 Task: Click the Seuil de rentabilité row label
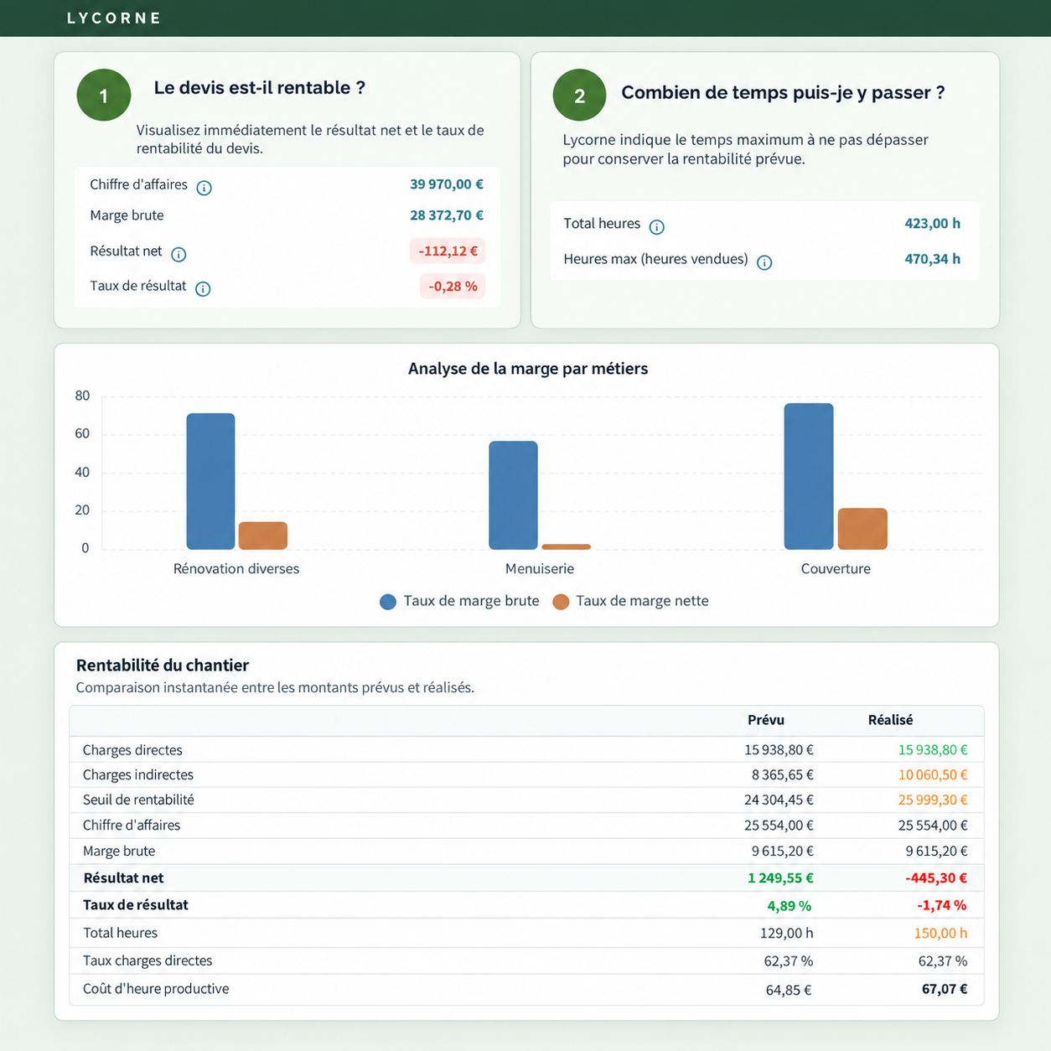click(138, 800)
